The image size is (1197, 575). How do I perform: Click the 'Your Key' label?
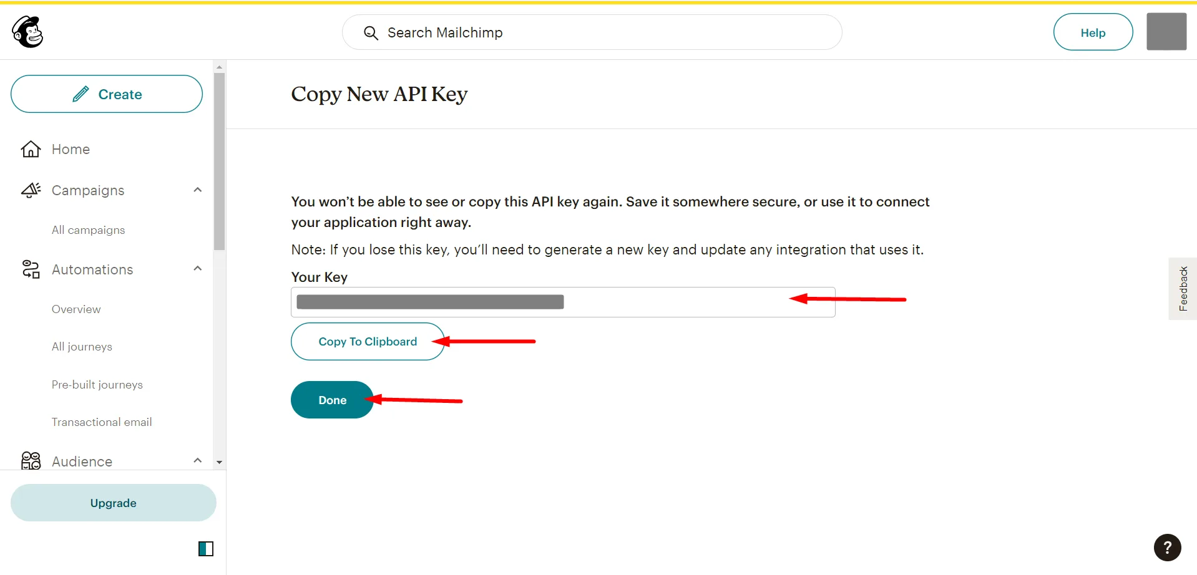320,277
